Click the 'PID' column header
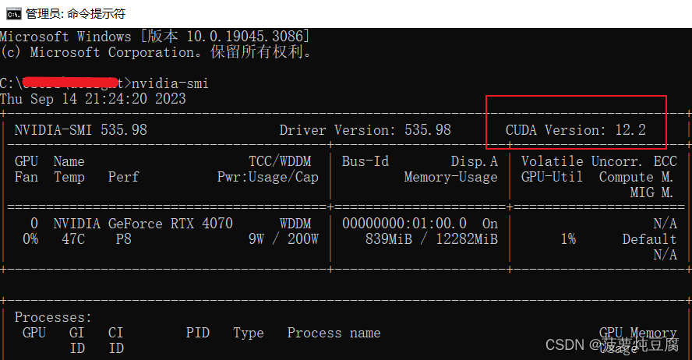The height and width of the screenshot is (360, 692). 198,333
